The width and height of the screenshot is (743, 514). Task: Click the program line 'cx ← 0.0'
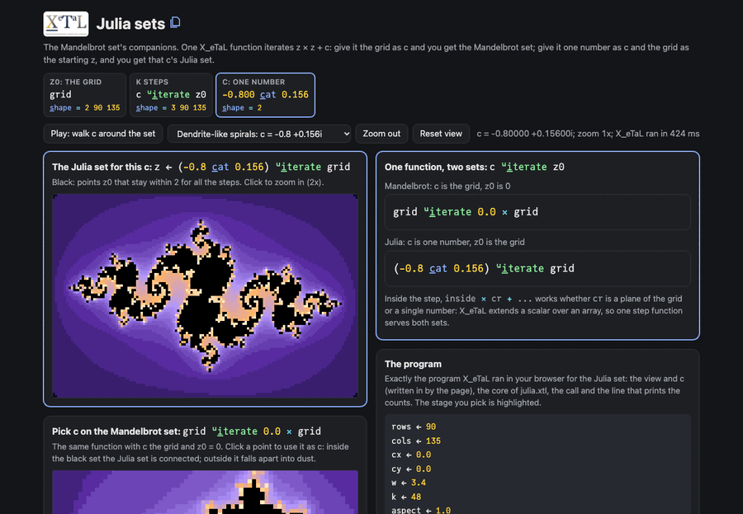tap(411, 455)
